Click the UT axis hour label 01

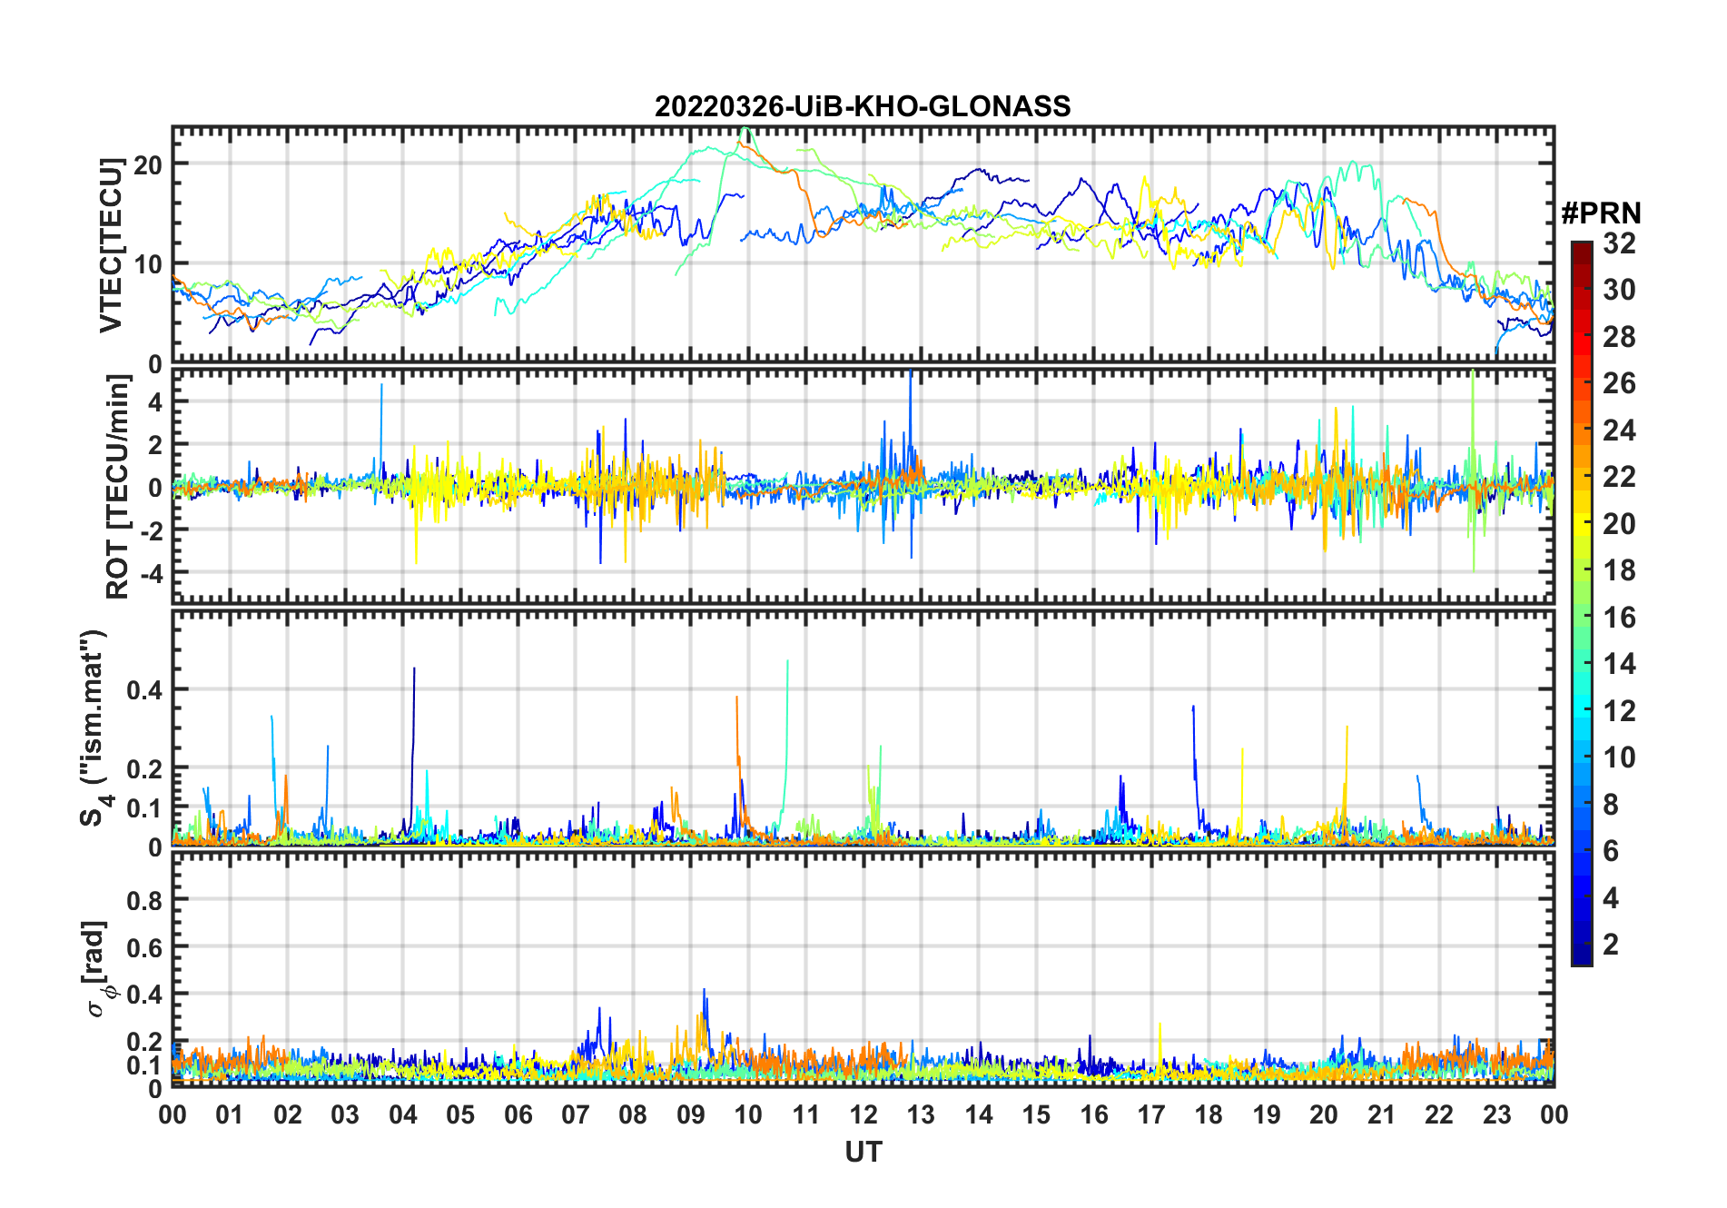[x=230, y=1115]
